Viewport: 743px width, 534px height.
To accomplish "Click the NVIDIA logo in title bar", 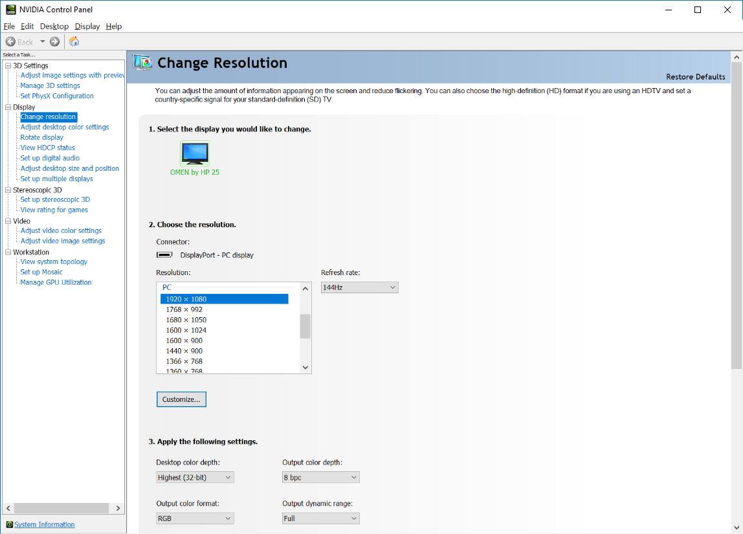I will point(10,10).
